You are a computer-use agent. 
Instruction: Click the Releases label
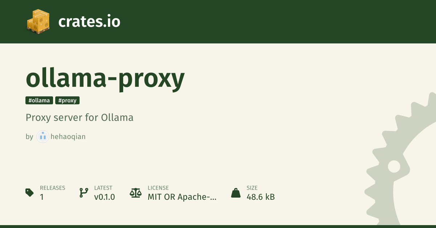[52, 188]
